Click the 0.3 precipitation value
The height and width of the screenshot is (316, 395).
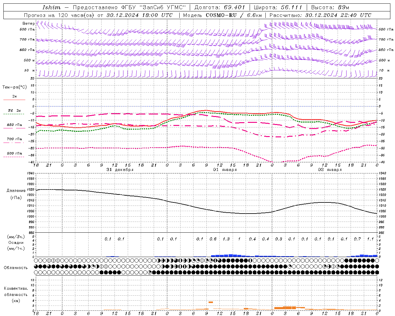tap(279, 239)
